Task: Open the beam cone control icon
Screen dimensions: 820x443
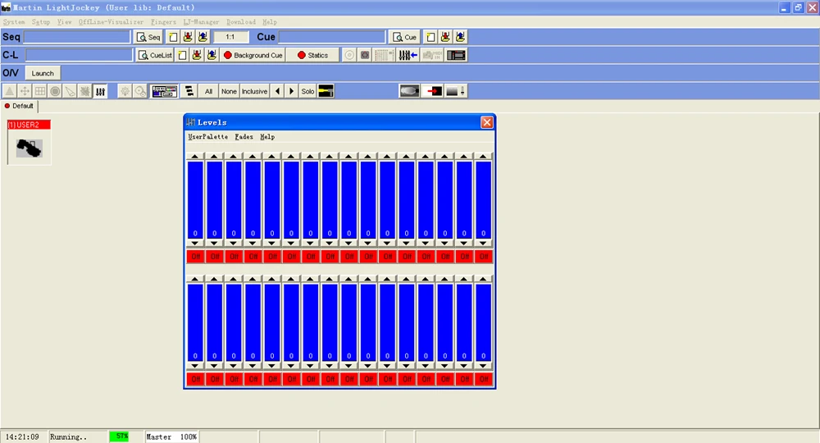Action: coord(70,91)
